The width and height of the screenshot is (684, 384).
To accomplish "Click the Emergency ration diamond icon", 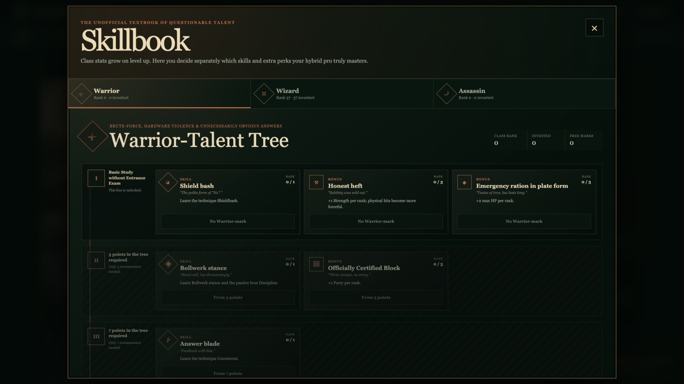I will (464, 182).
